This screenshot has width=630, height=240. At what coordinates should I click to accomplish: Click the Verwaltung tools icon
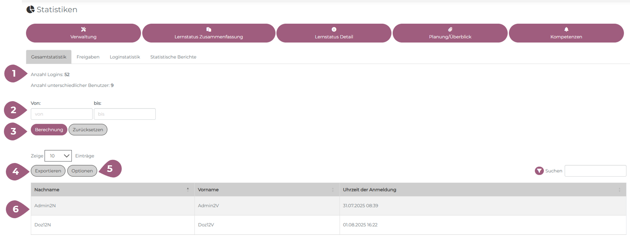(x=83, y=29)
